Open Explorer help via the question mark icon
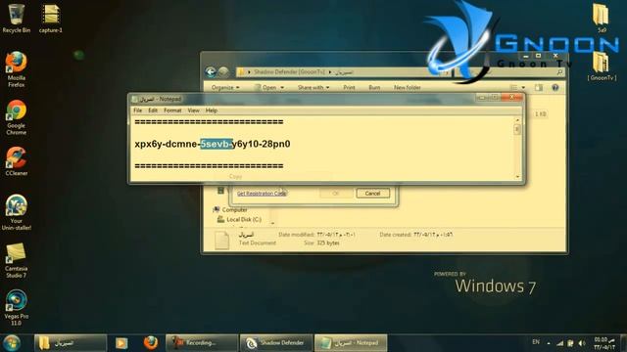The width and height of the screenshot is (627, 352). (x=555, y=87)
